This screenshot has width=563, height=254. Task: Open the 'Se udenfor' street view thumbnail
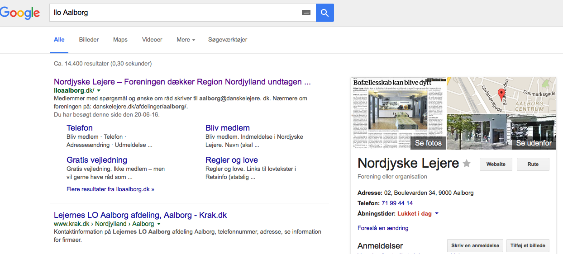(501, 132)
